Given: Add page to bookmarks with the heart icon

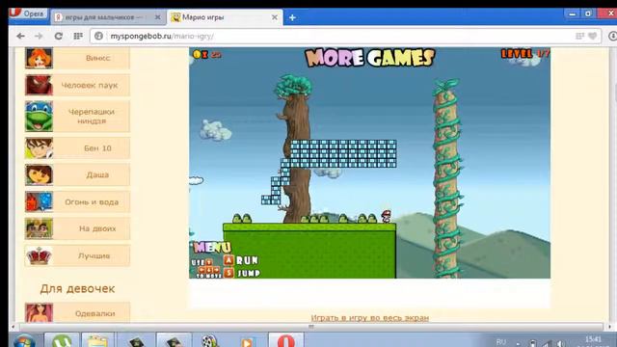Looking at the screenshot, I should pyautogui.click(x=592, y=37).
